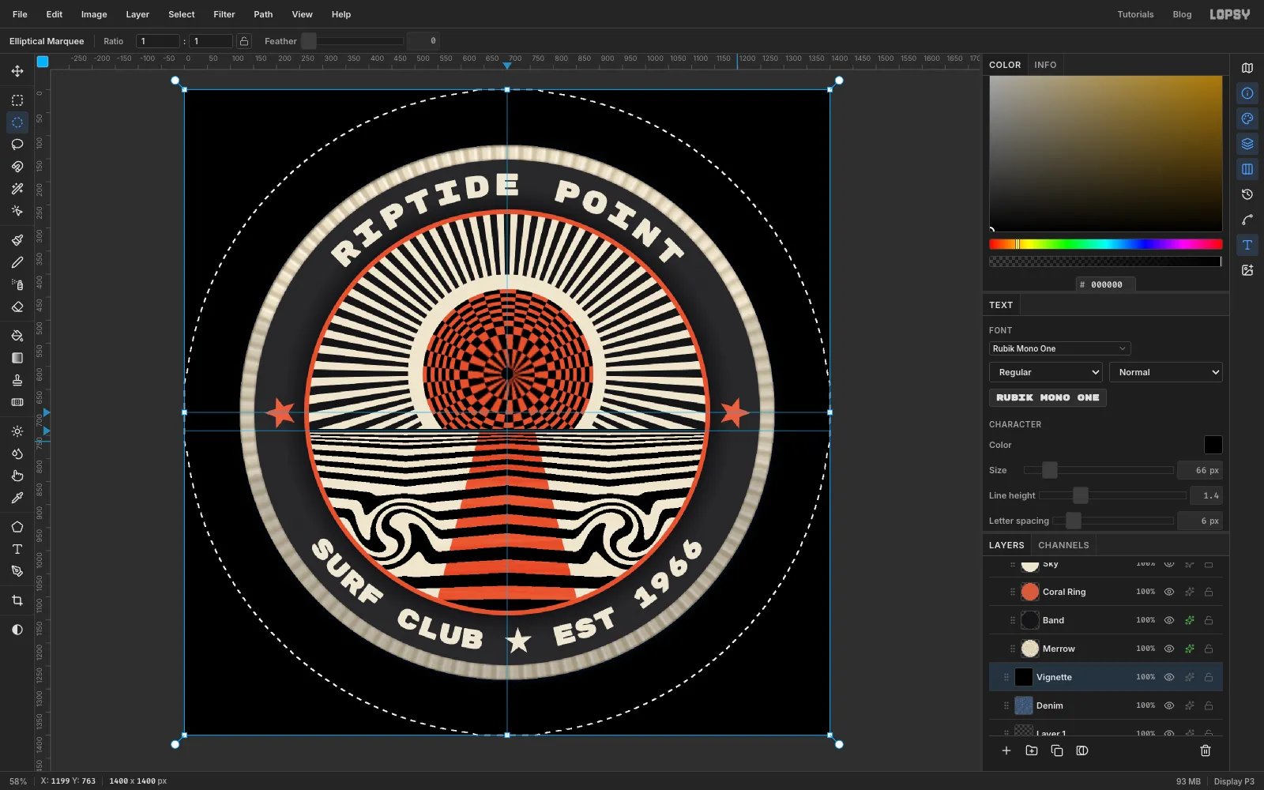This screenshot has width=1264, height=790.
Task: Select the Brush tool
Action: click(x=17, y=240)
